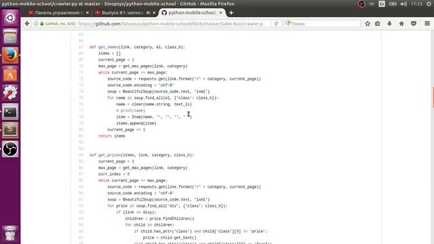Click 'for child in children:' line
Image resolution: width=434 pixels, height=244 pixels.
coord(149,225)
